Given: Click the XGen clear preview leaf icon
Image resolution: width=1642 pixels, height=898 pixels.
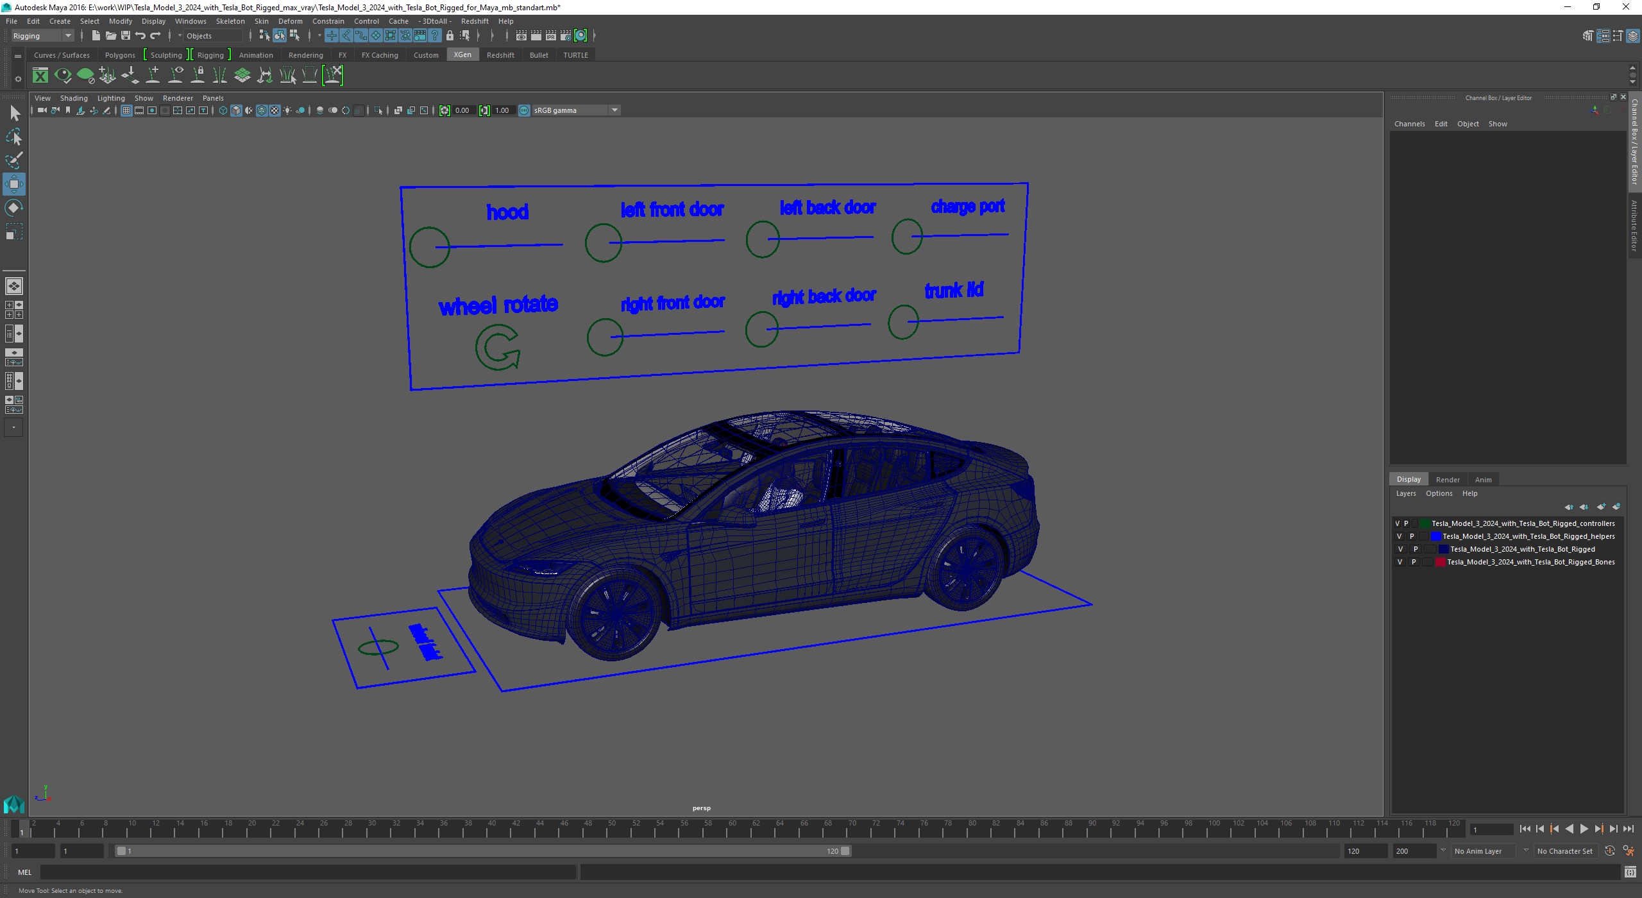Looking at the screenshot, I should [85, 76].
